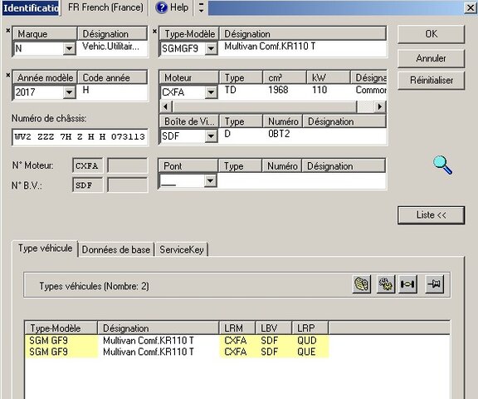The width and height of the screenshot is (478, 399).
Task: Click the engine table scroll left arrow
Action: pyautogui.click(x=165, y=107)
